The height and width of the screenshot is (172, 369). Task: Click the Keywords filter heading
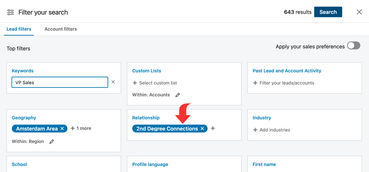22,71
